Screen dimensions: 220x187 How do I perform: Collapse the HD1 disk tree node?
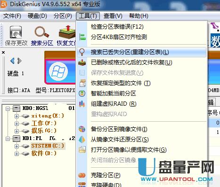[x=8, y=139]
